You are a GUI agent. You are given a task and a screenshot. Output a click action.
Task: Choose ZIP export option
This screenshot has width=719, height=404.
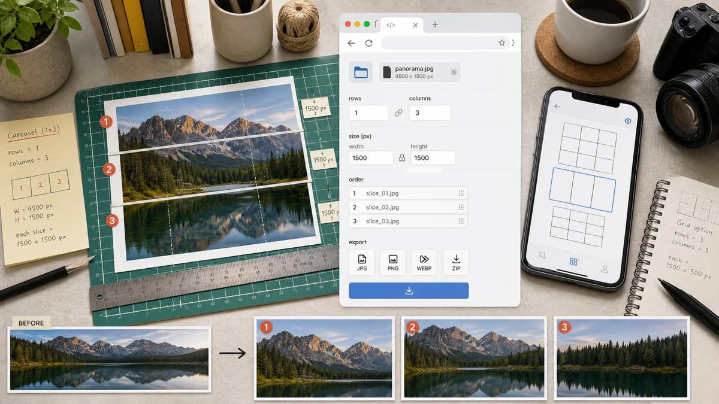coord(456,262)
